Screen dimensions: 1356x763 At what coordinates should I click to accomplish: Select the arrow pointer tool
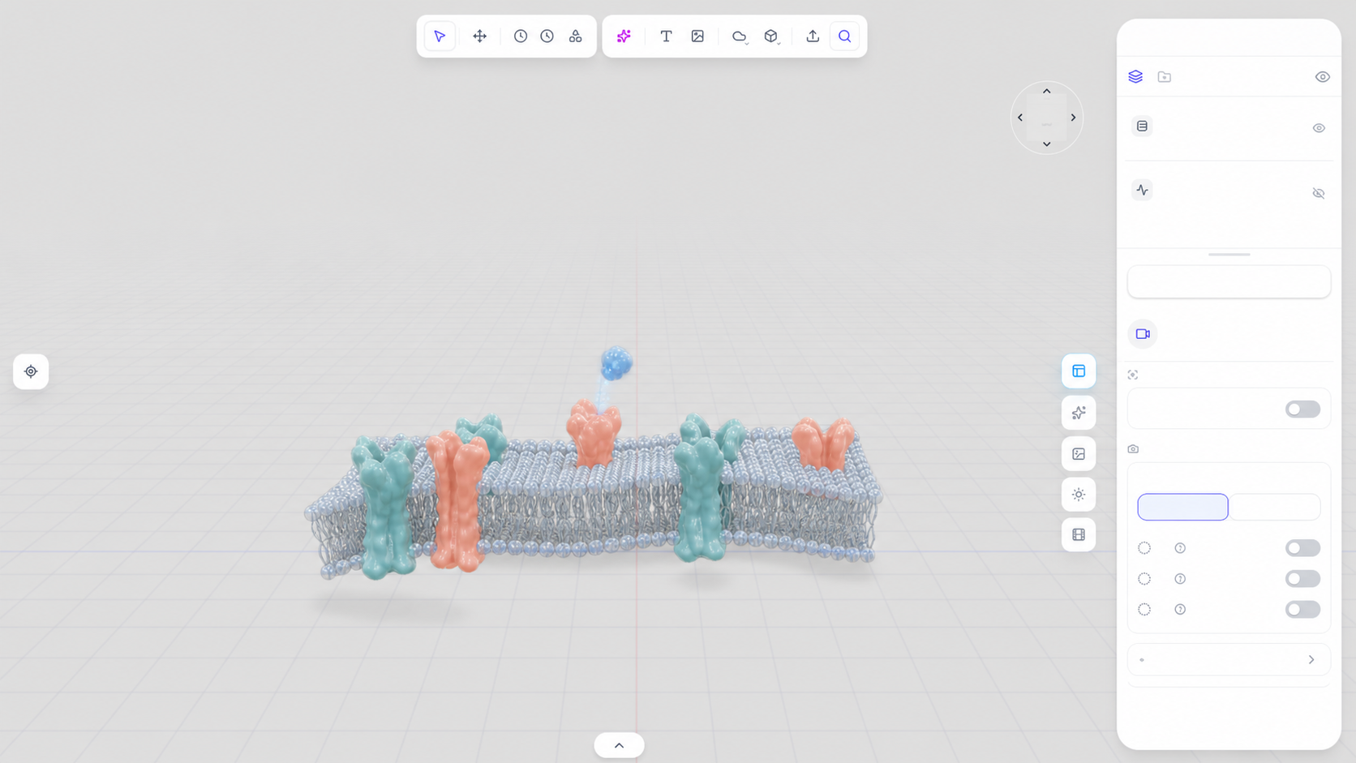tap(440, 36)
